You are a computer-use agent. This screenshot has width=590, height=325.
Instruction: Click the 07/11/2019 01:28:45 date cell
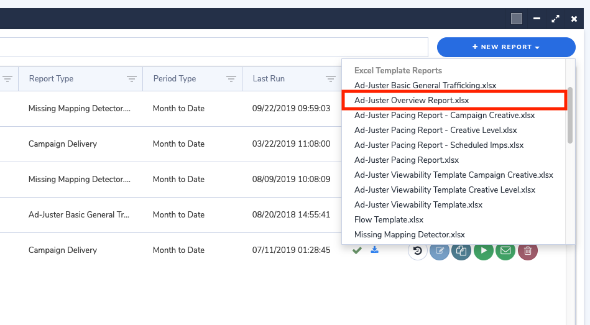(x=291, y=250)
